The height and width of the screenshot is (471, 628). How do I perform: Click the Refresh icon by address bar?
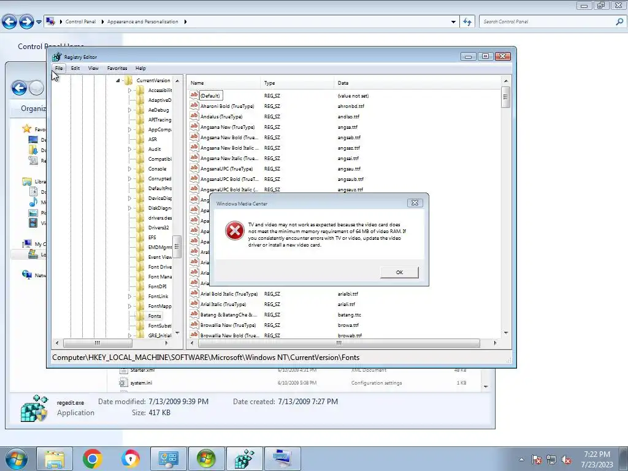pos(467,21)
